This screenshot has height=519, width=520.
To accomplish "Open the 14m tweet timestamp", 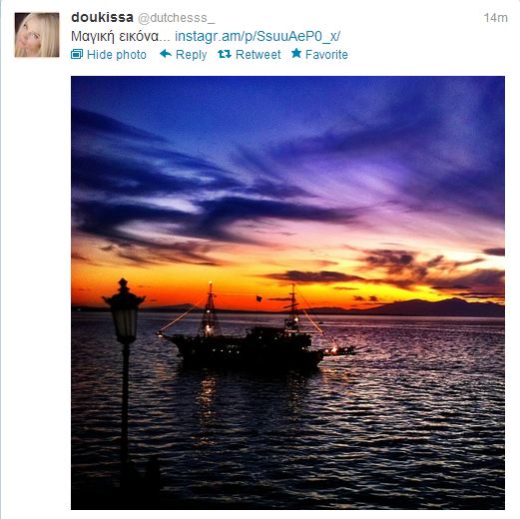I will (x=496, y=18).
